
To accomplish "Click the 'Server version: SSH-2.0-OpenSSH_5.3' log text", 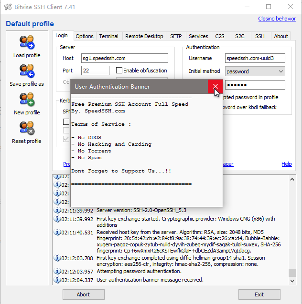I will [x=141, y=210].
